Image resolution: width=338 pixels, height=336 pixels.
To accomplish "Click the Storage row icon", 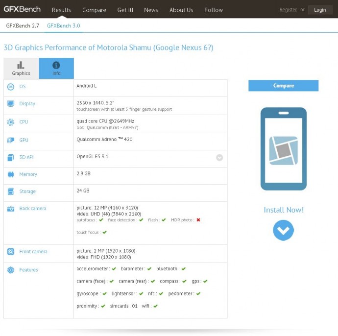I will 11,192.
